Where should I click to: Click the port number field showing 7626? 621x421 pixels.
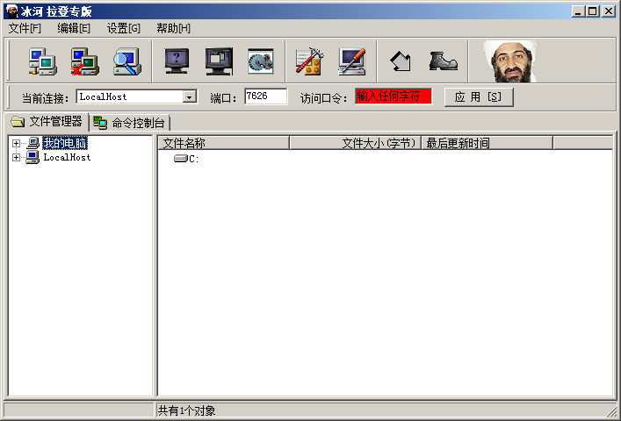(265, 97)
